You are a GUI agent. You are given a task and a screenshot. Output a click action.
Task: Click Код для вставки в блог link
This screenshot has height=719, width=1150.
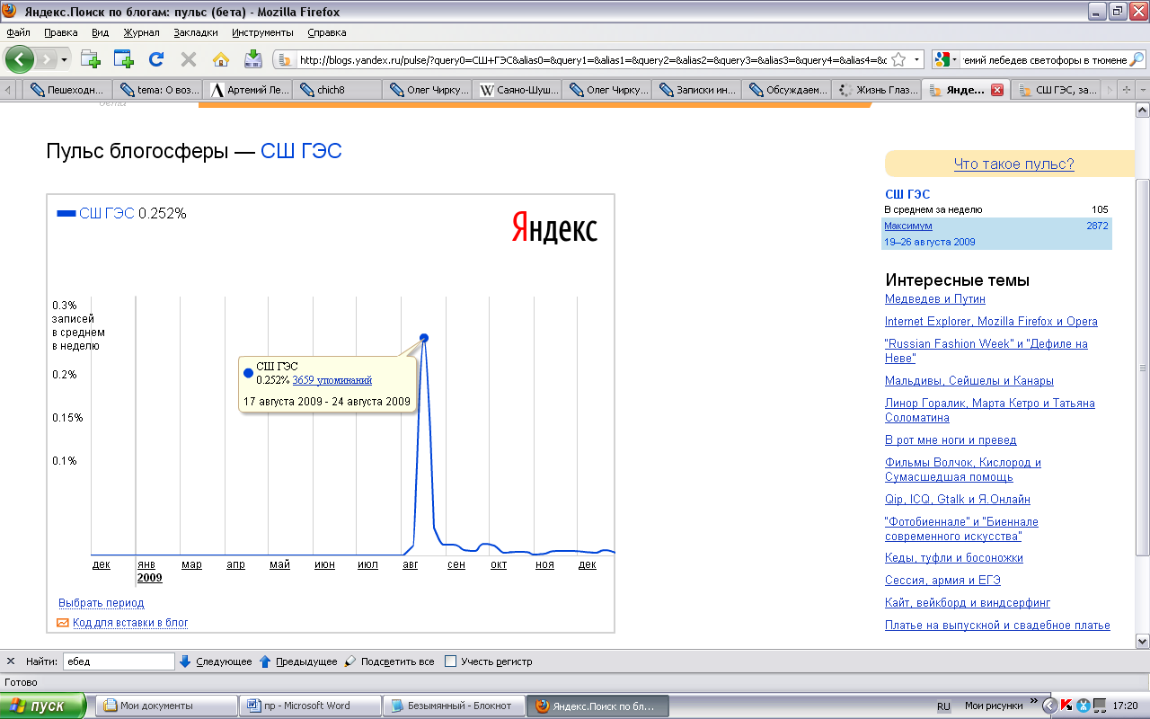(x=130, y=622)
